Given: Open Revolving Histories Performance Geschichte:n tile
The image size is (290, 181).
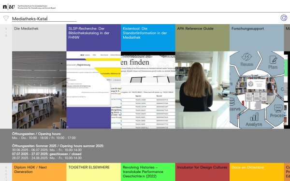Looking at the screenshot, I should click(148, 172).
